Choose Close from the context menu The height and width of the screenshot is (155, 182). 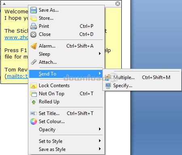[67, 34]
